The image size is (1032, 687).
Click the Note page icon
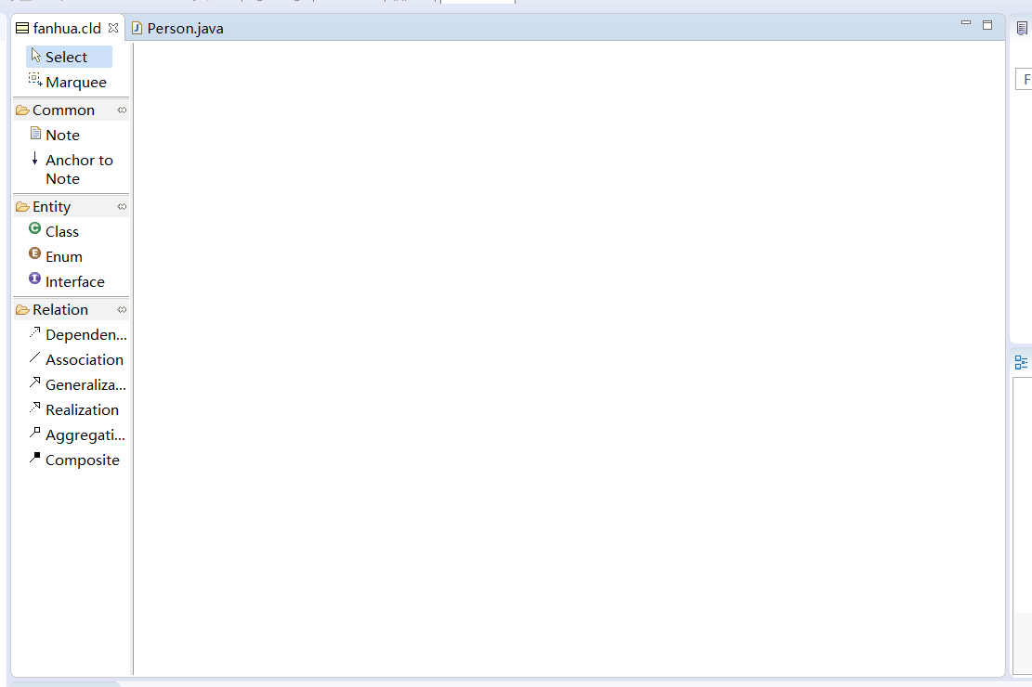(35, 133)
